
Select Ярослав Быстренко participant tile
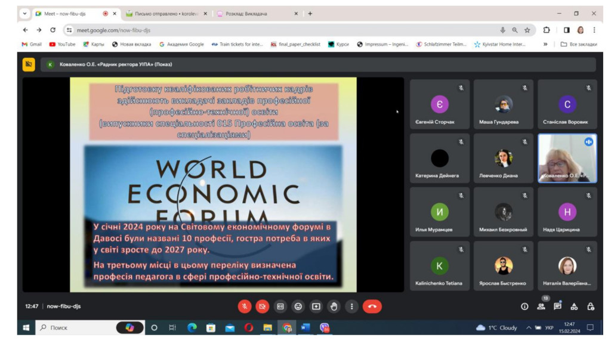tap(504, 266)
